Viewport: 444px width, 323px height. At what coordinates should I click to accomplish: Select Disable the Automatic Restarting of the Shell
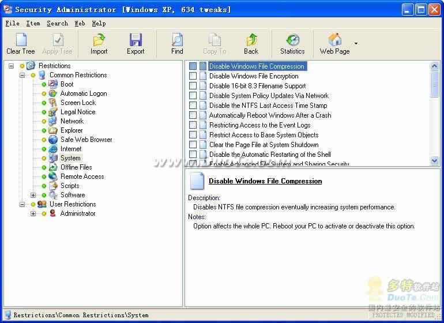coord(270,155)
